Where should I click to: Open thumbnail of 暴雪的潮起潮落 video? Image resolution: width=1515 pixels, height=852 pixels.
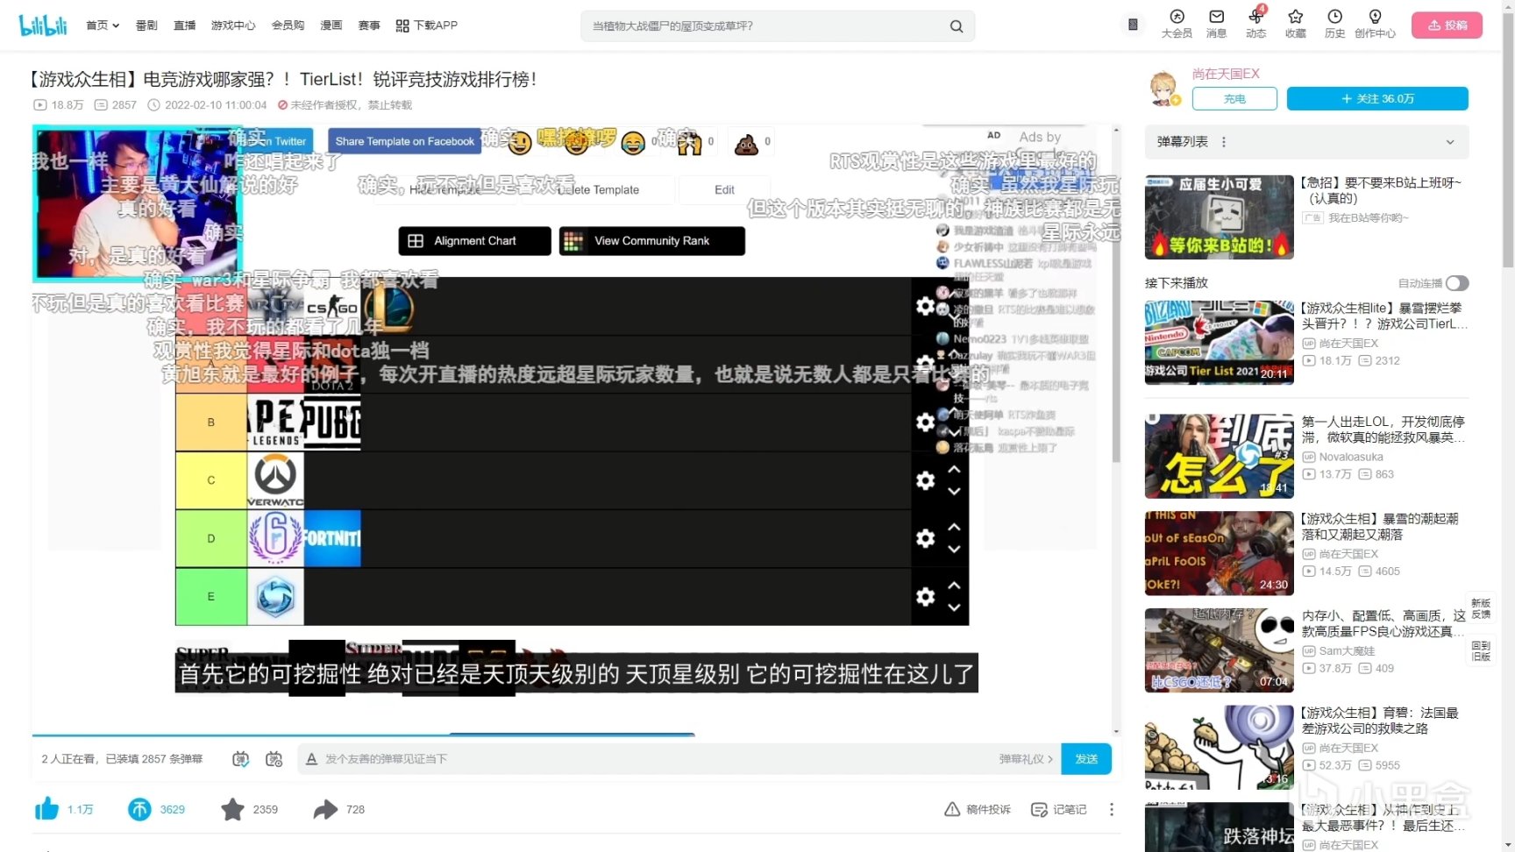1219,553
